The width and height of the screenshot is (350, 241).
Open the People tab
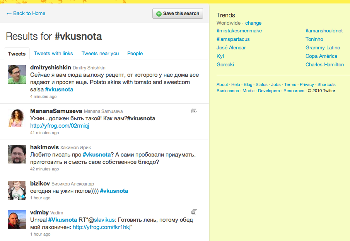(135, 54)
